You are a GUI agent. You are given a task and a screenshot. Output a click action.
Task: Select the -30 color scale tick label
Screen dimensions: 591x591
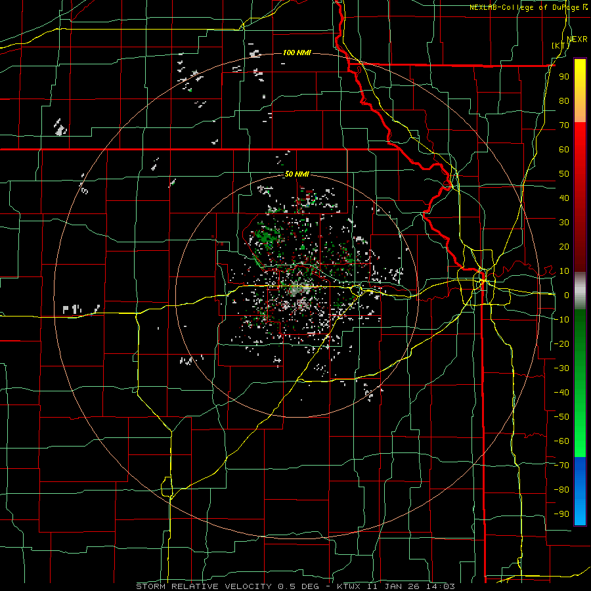point(561,368)
